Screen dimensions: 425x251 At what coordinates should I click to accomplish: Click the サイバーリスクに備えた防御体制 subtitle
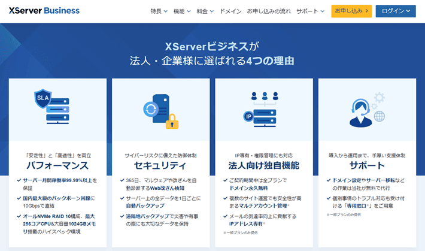160,156
